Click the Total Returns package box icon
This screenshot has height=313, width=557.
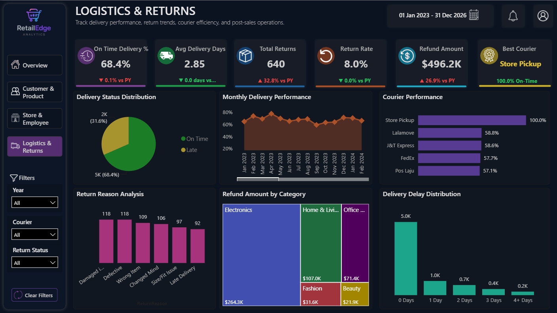pos(245,56)
